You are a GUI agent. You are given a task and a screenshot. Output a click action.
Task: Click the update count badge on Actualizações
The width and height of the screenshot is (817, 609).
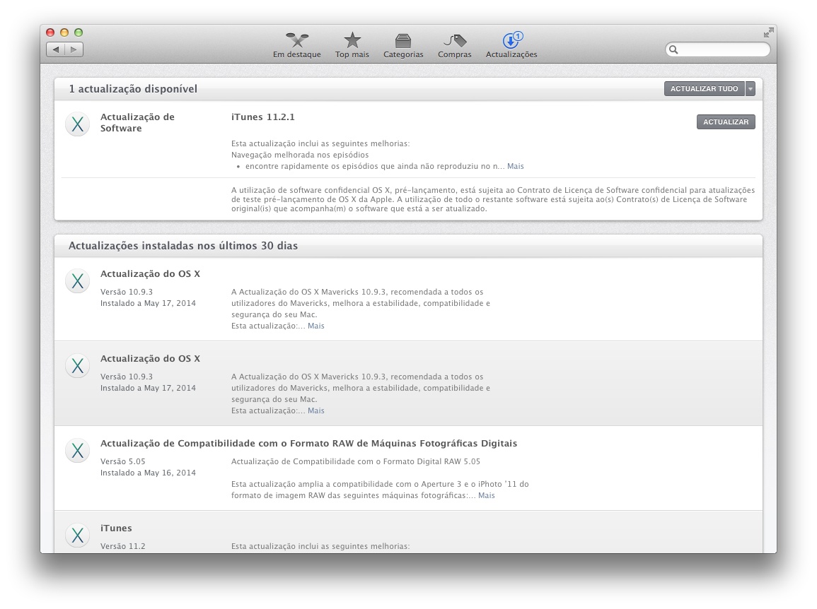pos(518,36)
